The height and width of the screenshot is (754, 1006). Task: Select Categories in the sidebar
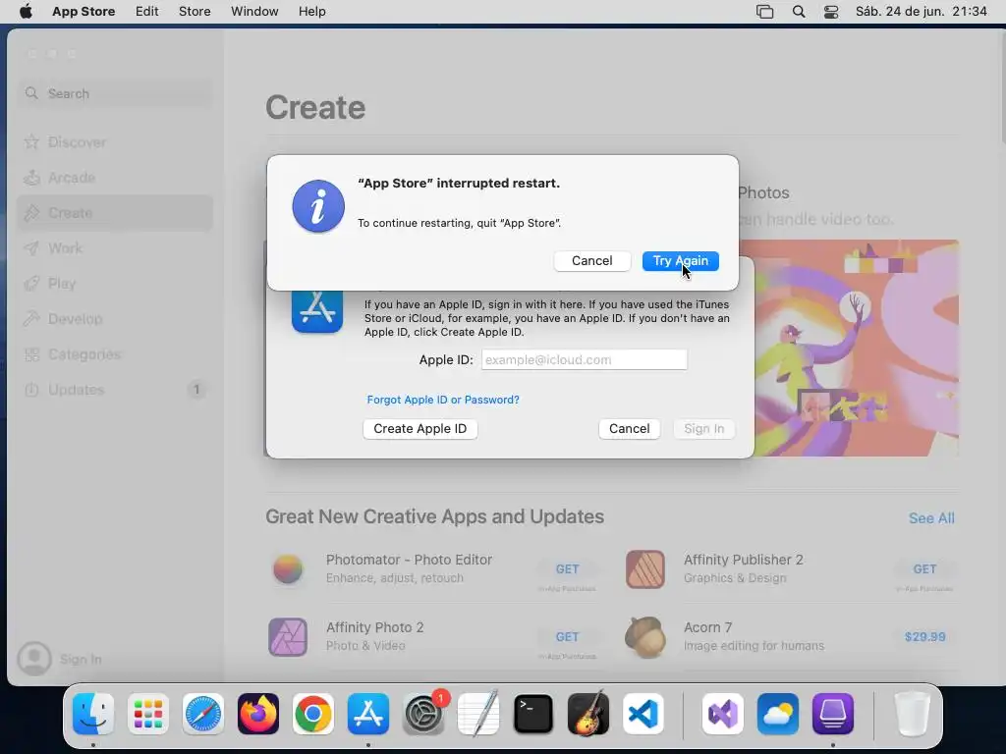[x=115, y=353]
